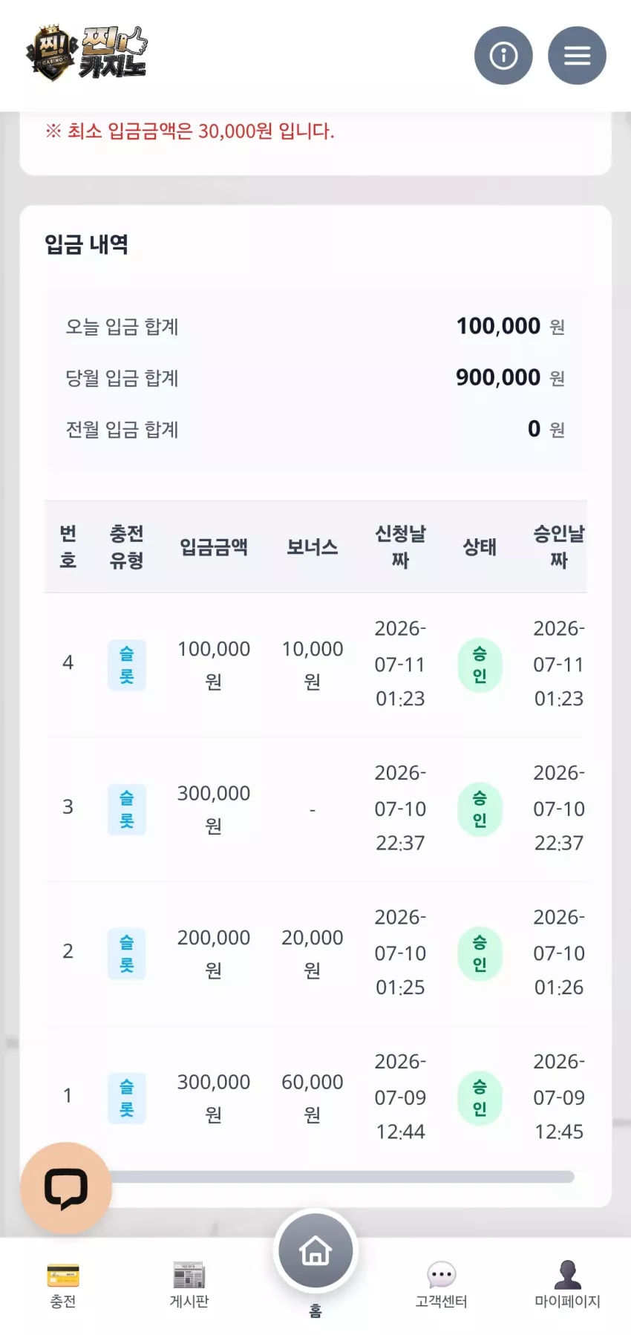Open the info circle icon in header

pyautogui.click(x=503, y=56)
